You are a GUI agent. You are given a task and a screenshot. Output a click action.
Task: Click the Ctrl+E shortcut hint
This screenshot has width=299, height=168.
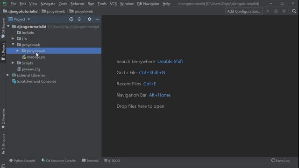[x=149, y=84]
